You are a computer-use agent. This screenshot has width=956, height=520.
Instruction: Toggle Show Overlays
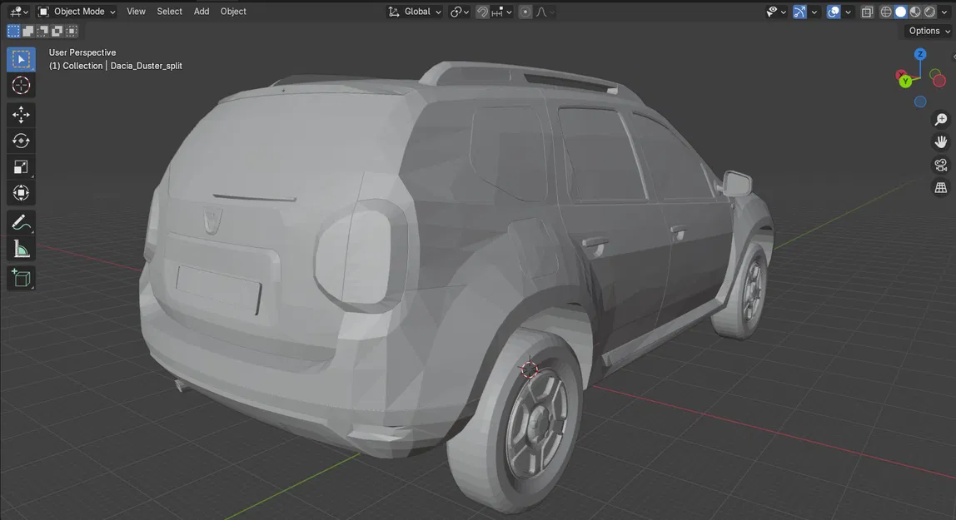[833, 12]
